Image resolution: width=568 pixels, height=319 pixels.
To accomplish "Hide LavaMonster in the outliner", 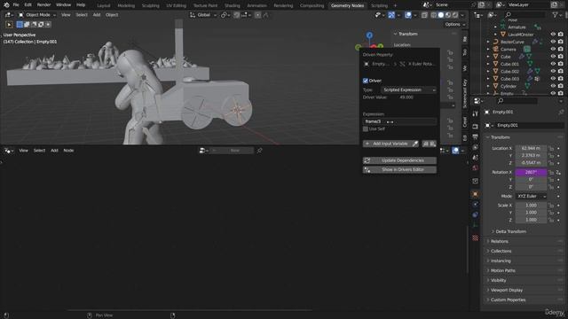I will pos(553,35).
